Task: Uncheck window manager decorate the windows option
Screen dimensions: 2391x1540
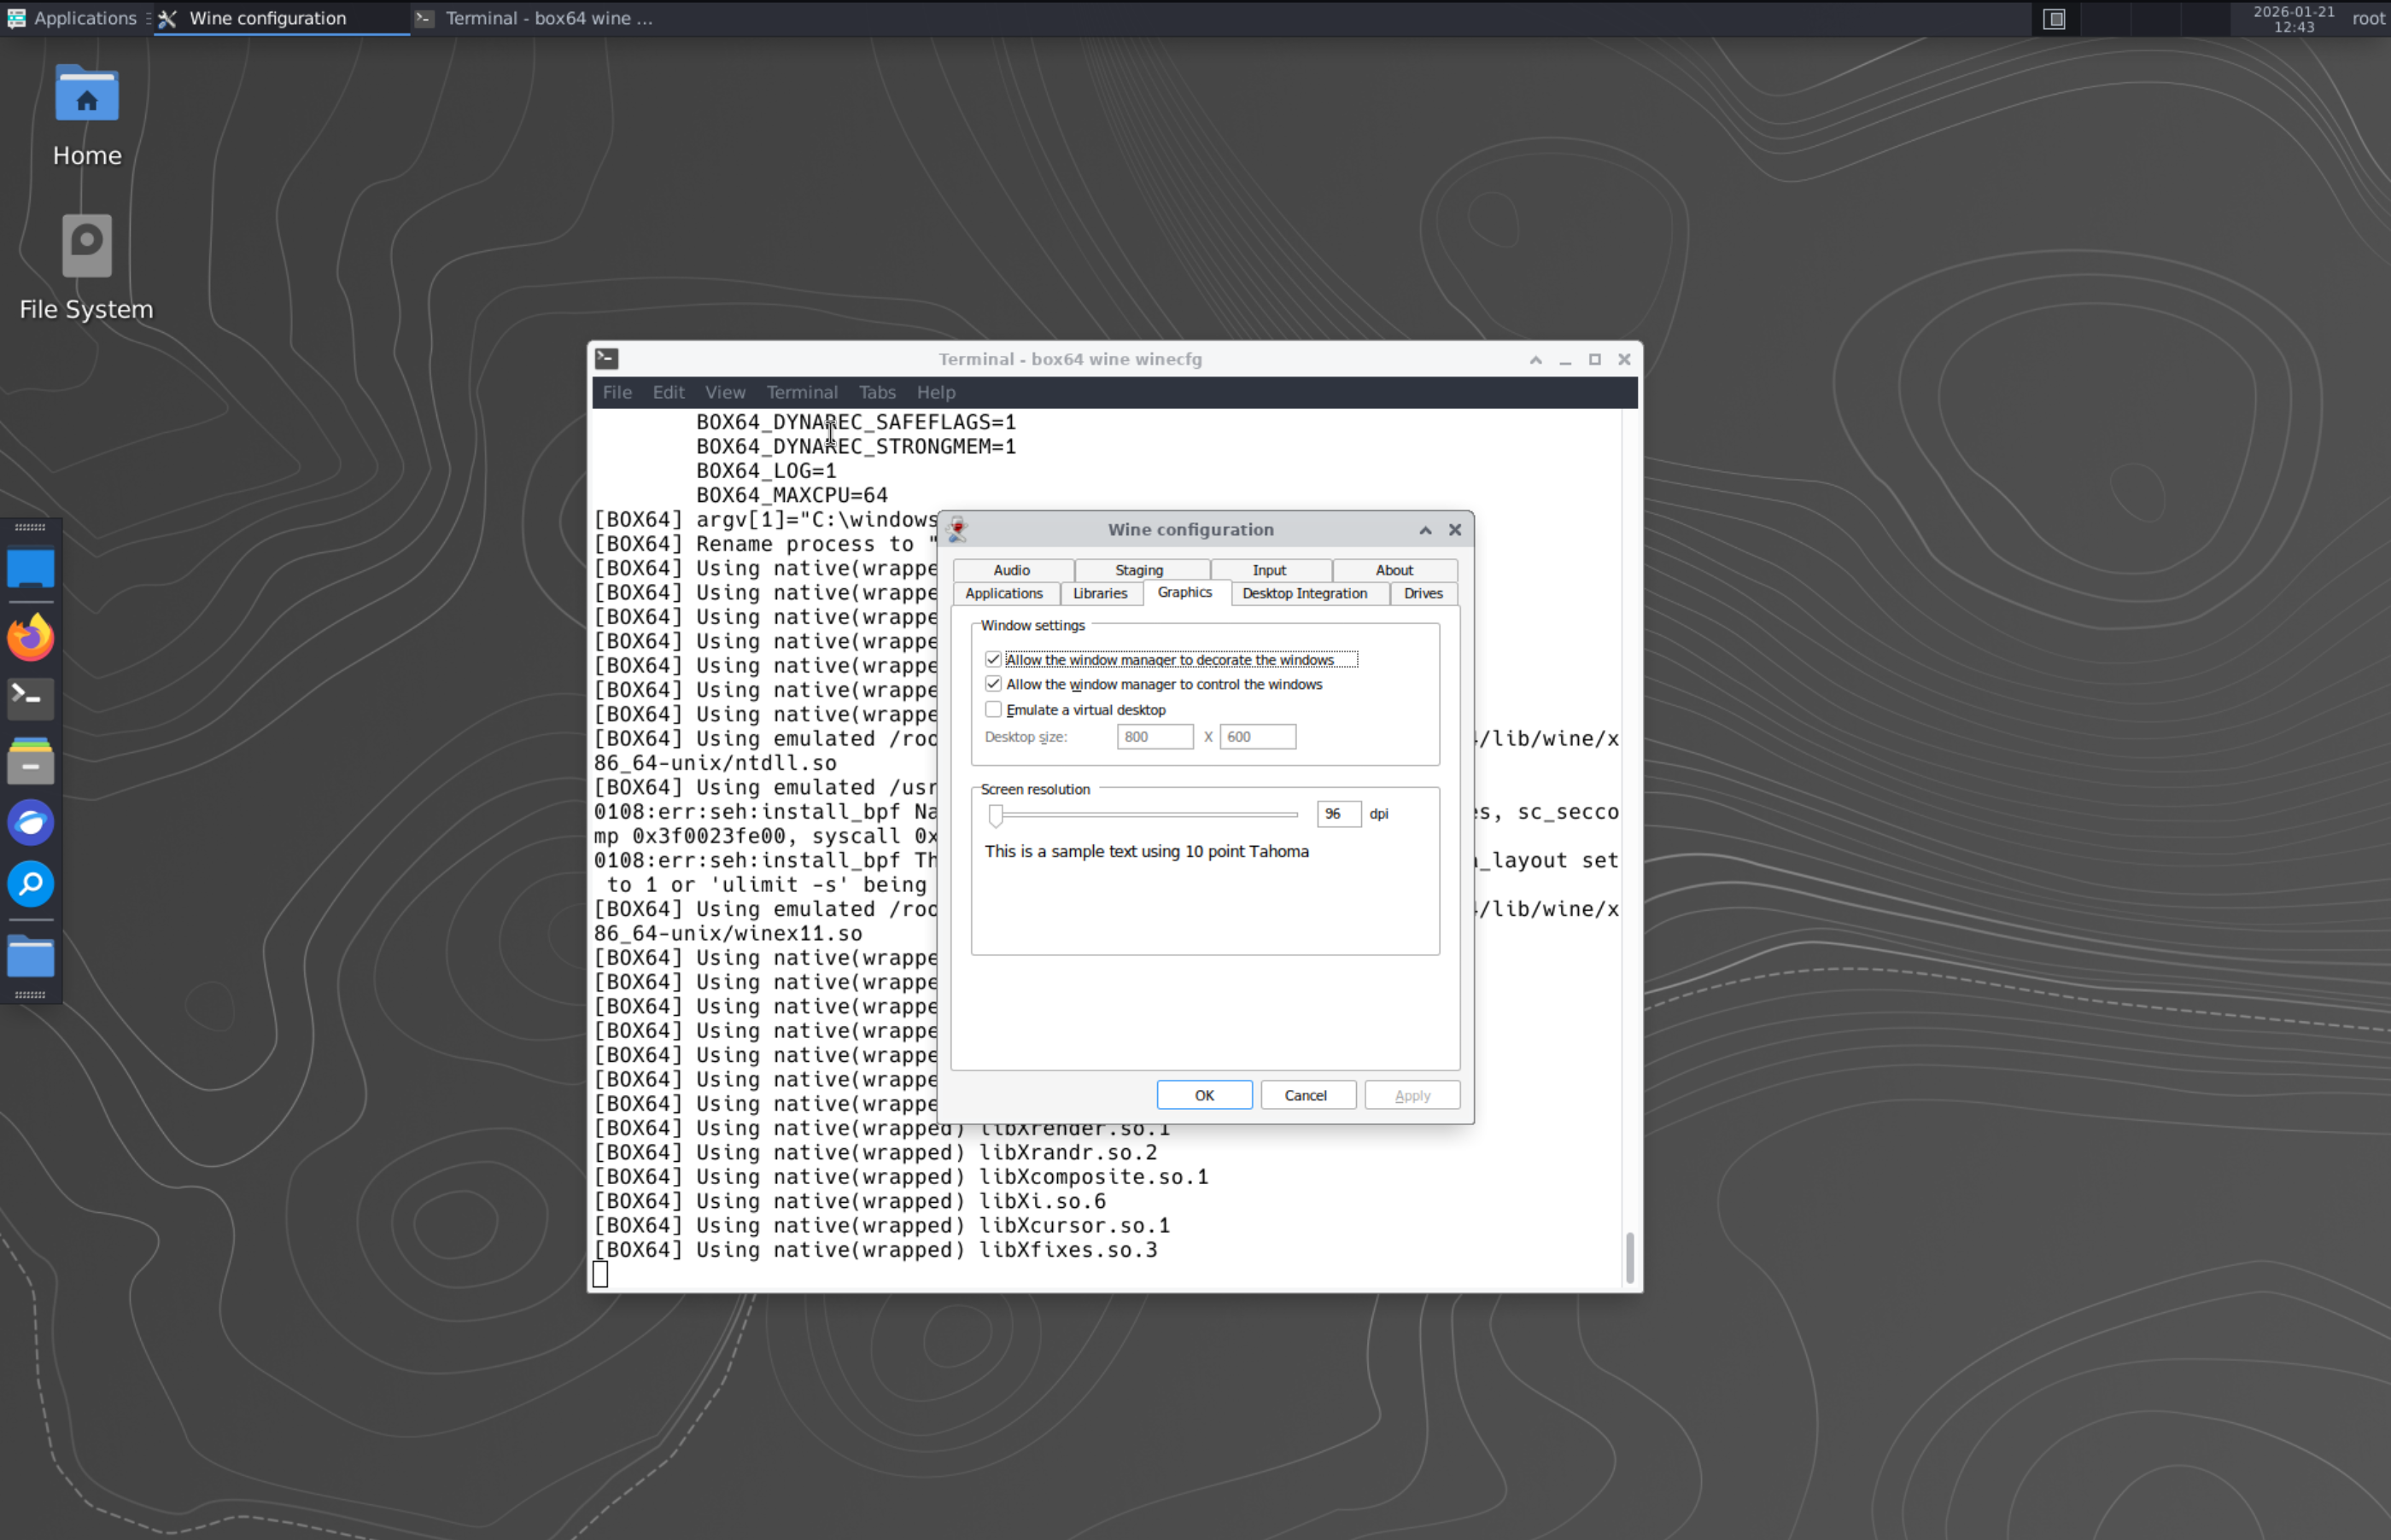Action: (993, 659)
